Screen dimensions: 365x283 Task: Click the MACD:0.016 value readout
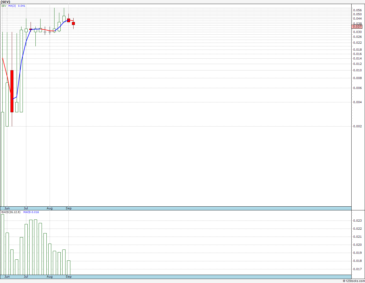point(31,212)
